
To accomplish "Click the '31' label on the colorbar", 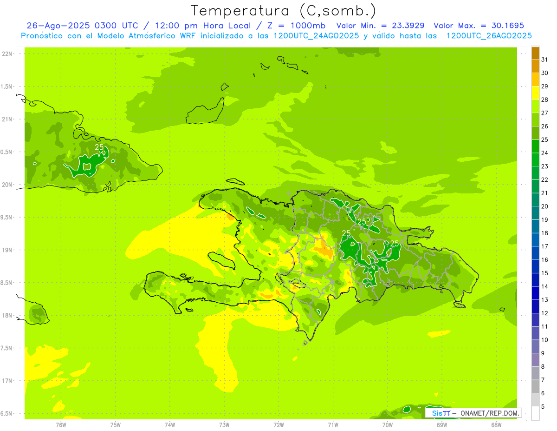I will tap(545, 60).
